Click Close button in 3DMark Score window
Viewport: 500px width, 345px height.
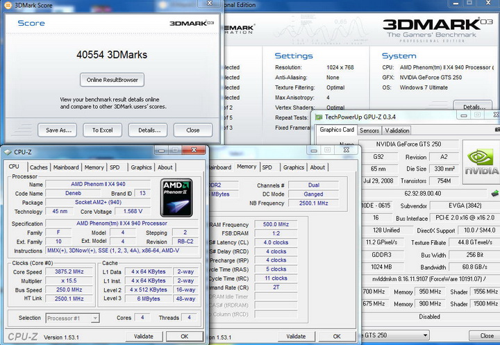click(193, 130)
